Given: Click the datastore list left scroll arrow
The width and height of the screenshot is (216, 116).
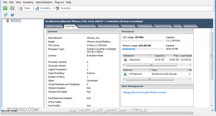Looking at the screenshot, I should click(124, 65).
